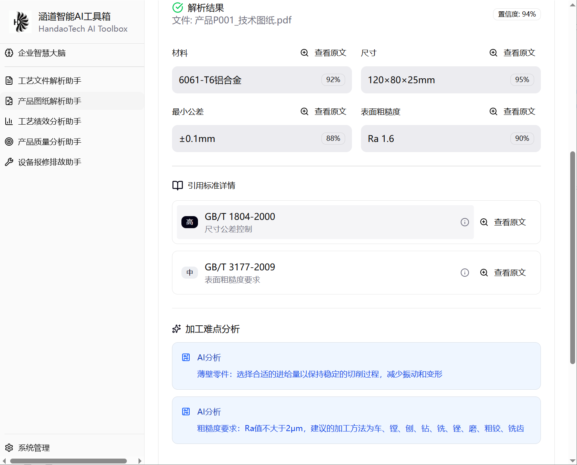The width and height of the screenshot is (577, 465).
Task: Click the sidebar horizontal scrollbar right arrow
Action: tap(140, 461)
